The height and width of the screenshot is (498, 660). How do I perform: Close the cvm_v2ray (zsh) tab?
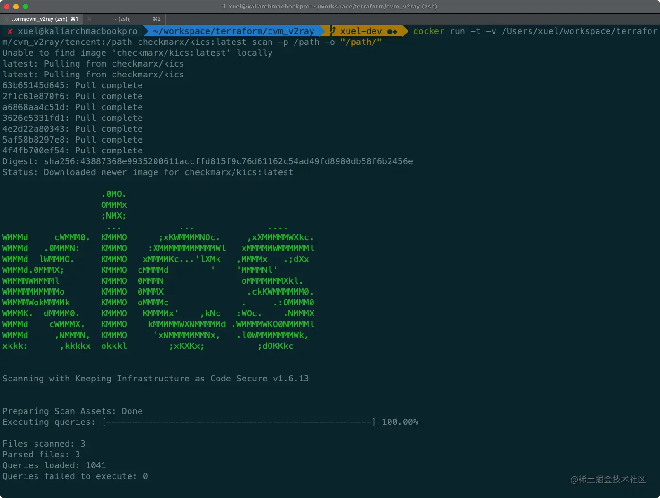(6, 19)
